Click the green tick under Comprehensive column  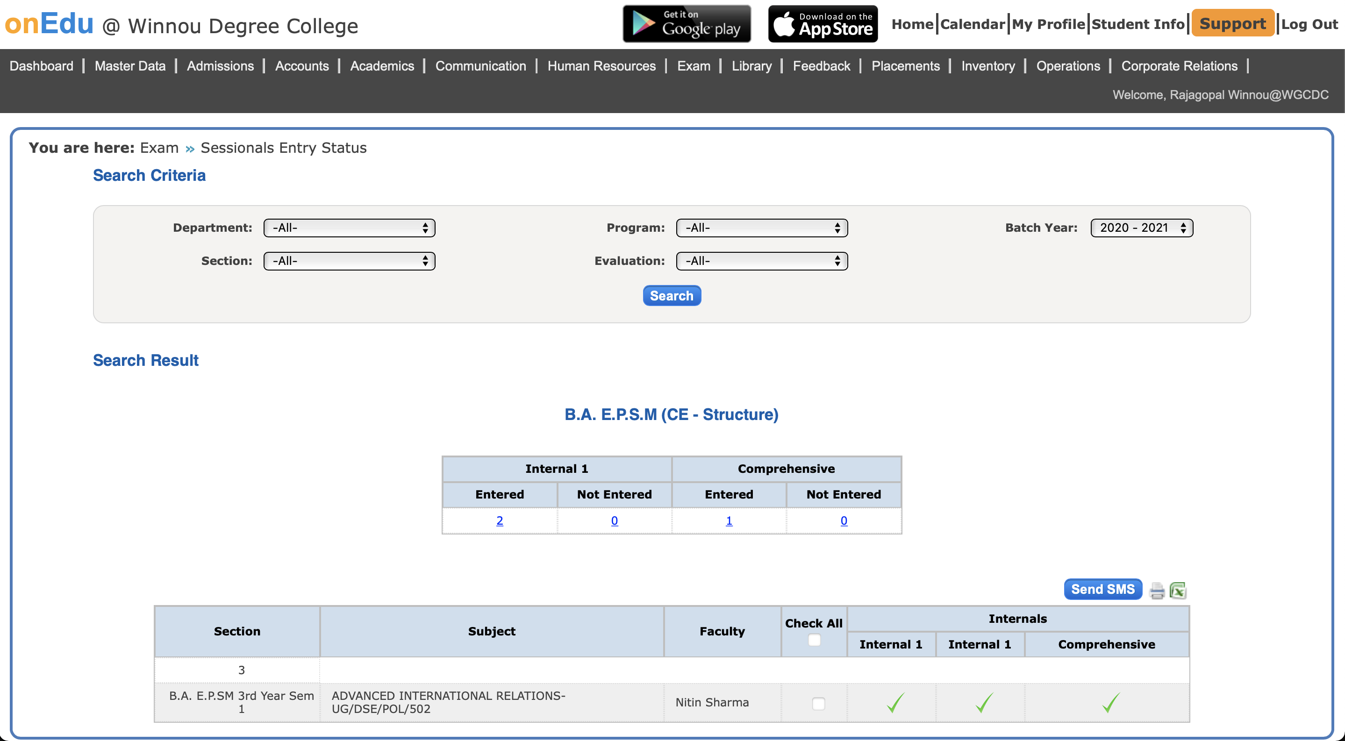pos(1110,702)
